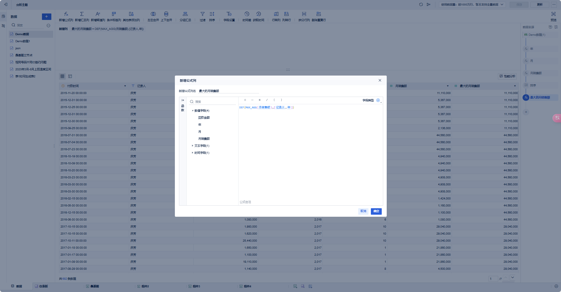
Task: Switch to table grid view icon
Action: tap(62, 76)
